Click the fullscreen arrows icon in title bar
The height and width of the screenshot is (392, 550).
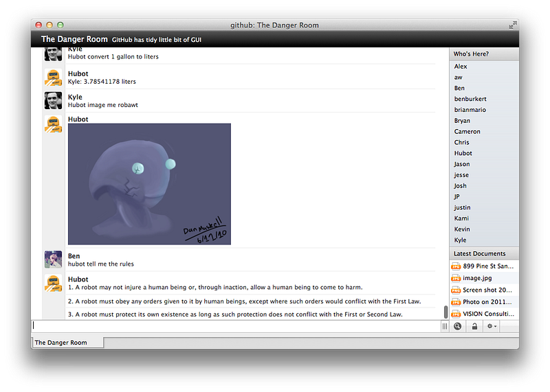[x=512, y=25]
